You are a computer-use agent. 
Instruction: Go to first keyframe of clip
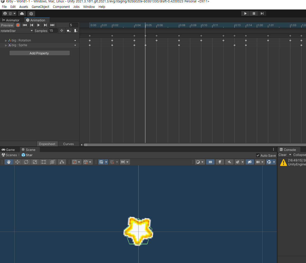point(25,25)
